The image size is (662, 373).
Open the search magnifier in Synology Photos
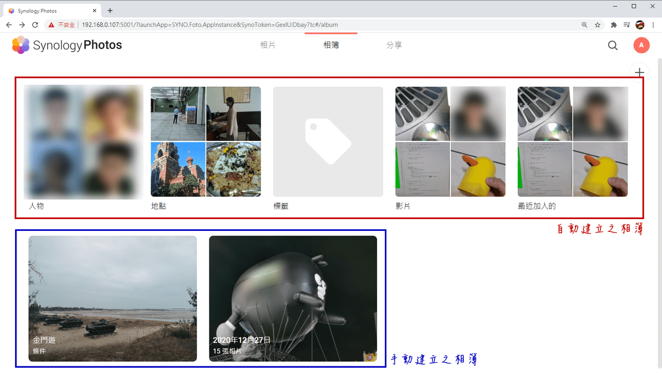pyautogui.click(x=613, y=45)
